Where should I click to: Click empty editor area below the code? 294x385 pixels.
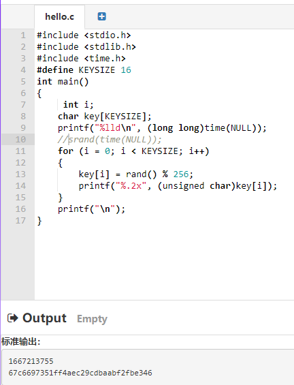pyautogui.click(x=164, y=263)
